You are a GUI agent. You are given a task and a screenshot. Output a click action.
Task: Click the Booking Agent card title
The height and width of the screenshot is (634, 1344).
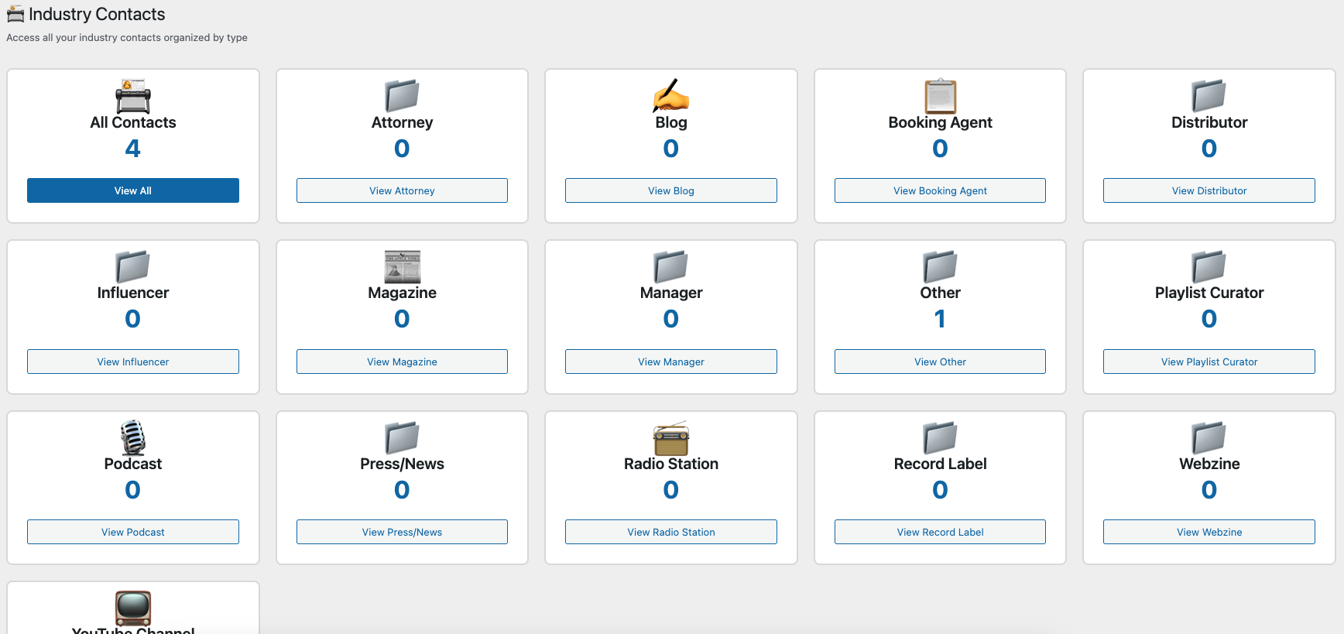pyautogui.click(x=940, y=122)
